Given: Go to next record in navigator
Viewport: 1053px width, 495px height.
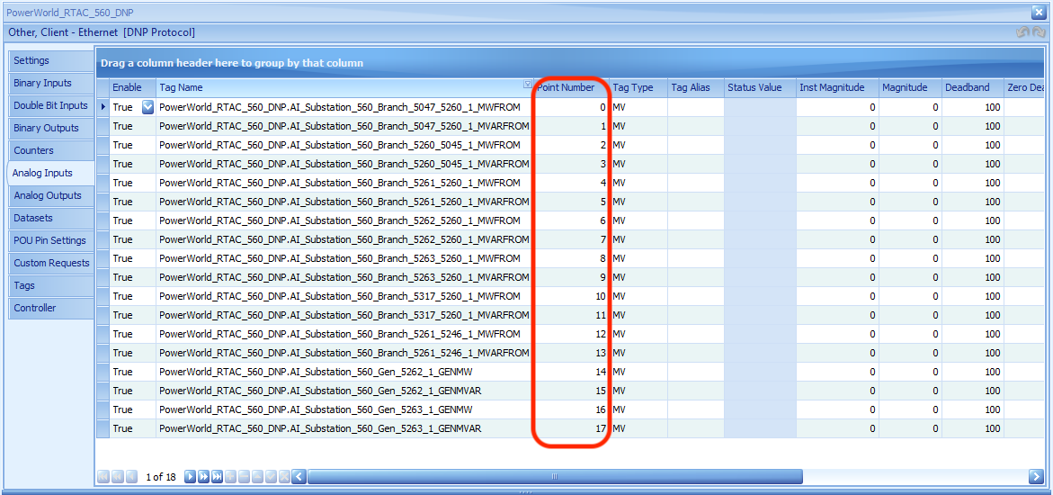Looking at the screenshot, I should [x=190, y=477].
